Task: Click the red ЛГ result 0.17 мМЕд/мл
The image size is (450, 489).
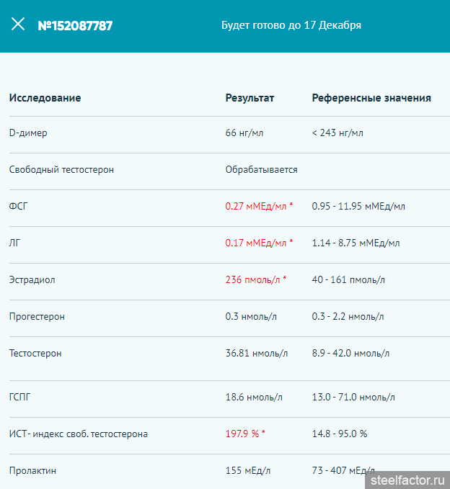Action: pyautogui.click(x=259, y=243)
